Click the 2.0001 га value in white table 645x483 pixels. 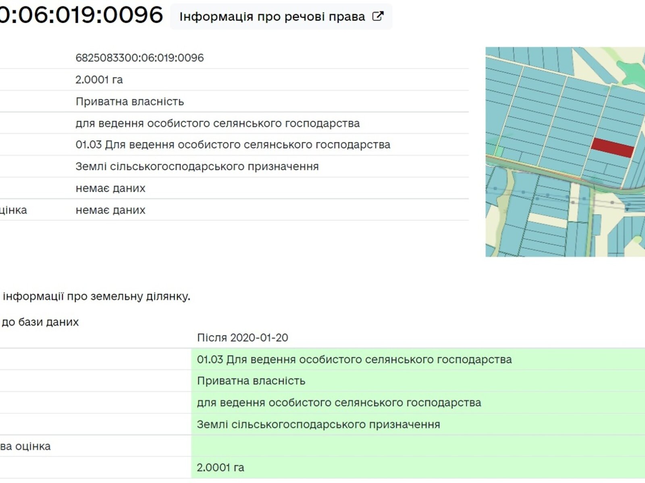pos(99,80)
